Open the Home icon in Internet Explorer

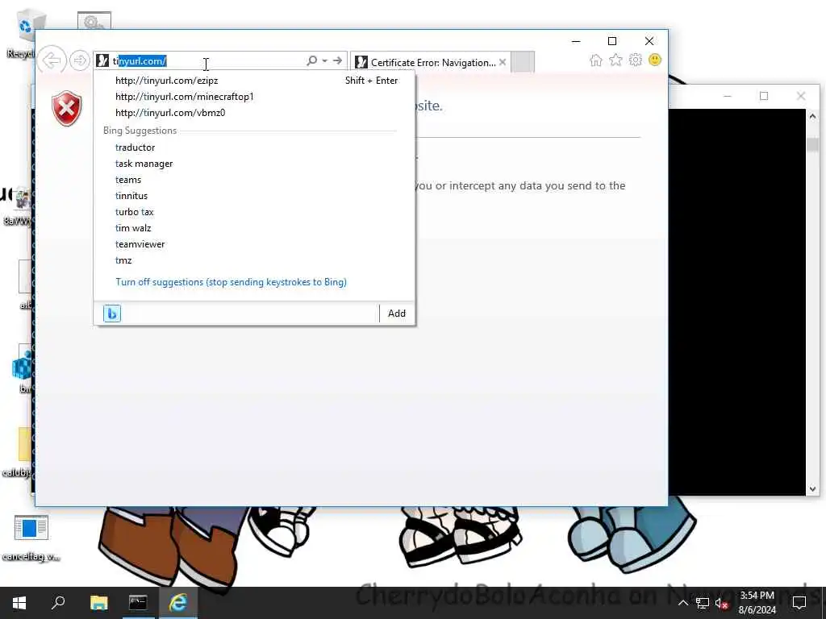click(x=596, y=60)
